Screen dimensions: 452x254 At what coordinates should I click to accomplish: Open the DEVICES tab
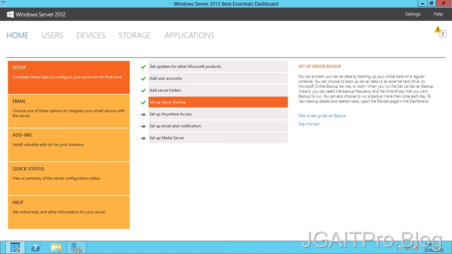90,35
